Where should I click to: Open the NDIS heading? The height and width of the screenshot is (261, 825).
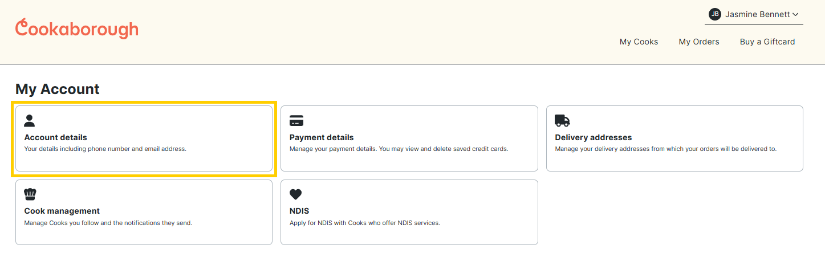(x=299, y=211)
